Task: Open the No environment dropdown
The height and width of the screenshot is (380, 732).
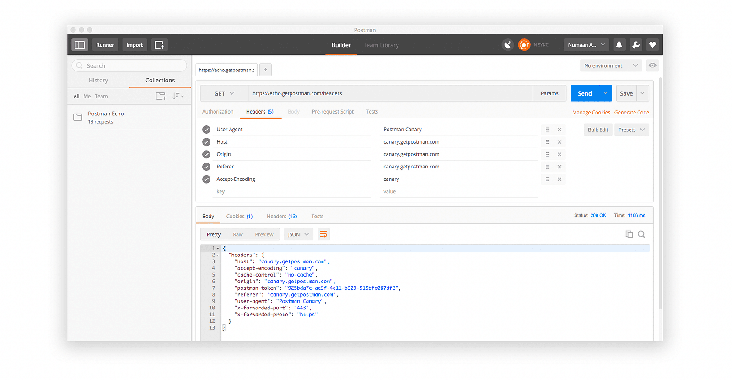Action: tap(611, 65)
